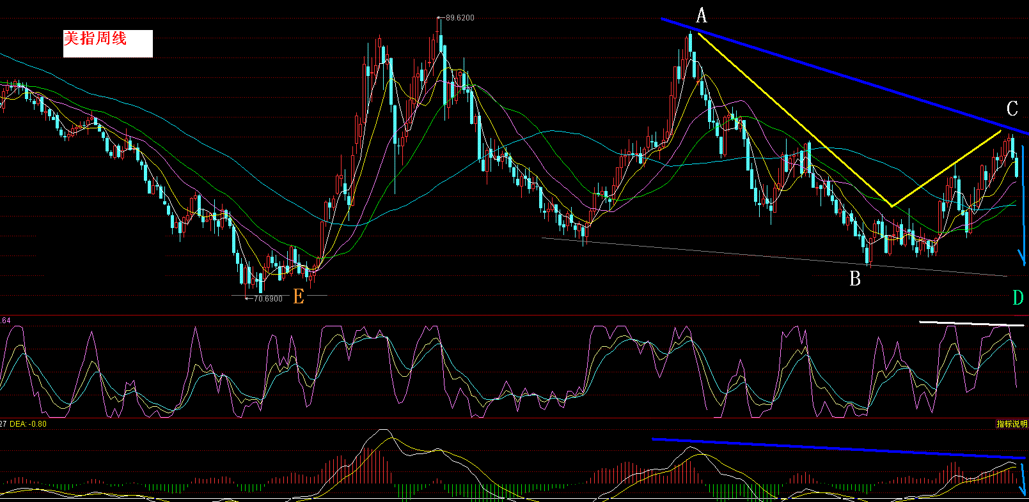The height and width of the screenshot is (502, 1029).
Task: Select the annotation letter B at trough
Action: click(855, 279)
